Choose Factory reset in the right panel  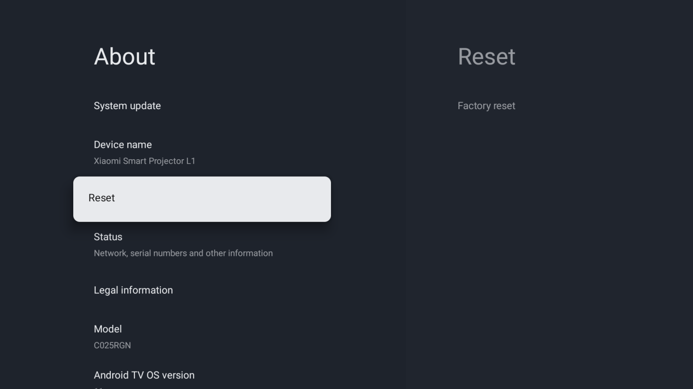486,106
